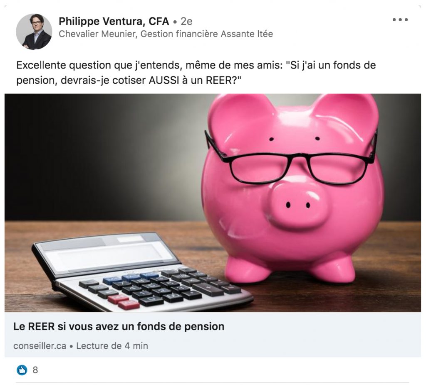The image size is (426, 389).
Task: Click Philippe Ventura's round profile photo
Action: pos(34,32)
